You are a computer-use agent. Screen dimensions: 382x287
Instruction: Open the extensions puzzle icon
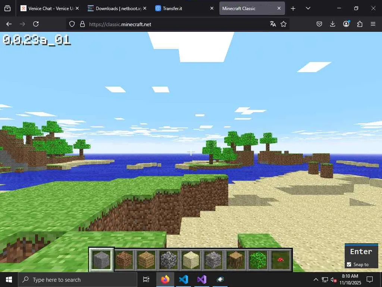[360, 24]
